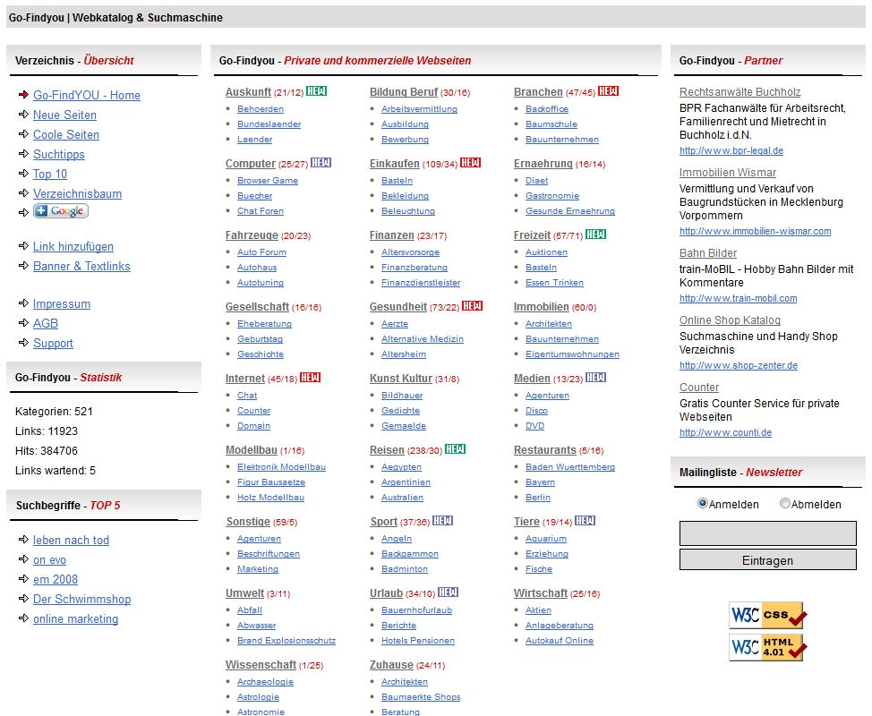
Task: Click the NEW badge beside Einkaufen
Action: 471,163
